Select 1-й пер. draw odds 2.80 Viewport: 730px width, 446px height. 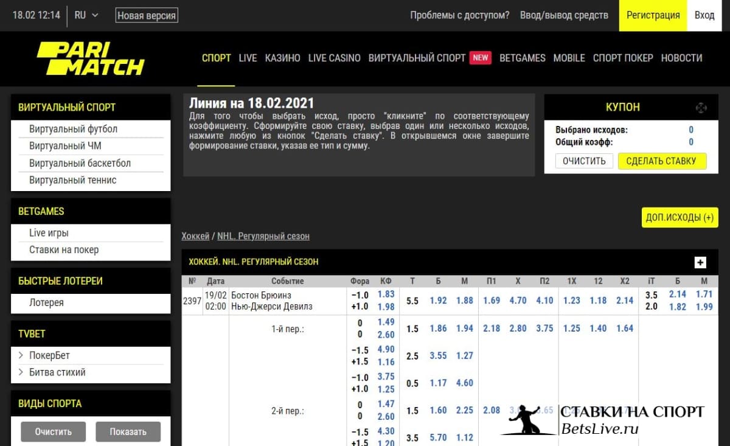pyautogui.click(x=518, y=329)
